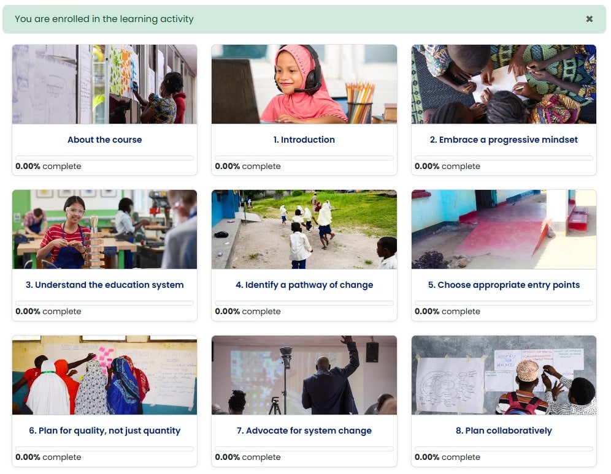The height and width of the screenshot is (474, 611).
Task: Open '5. Choose appropriate entry points' link
Action: pos(504,285)
